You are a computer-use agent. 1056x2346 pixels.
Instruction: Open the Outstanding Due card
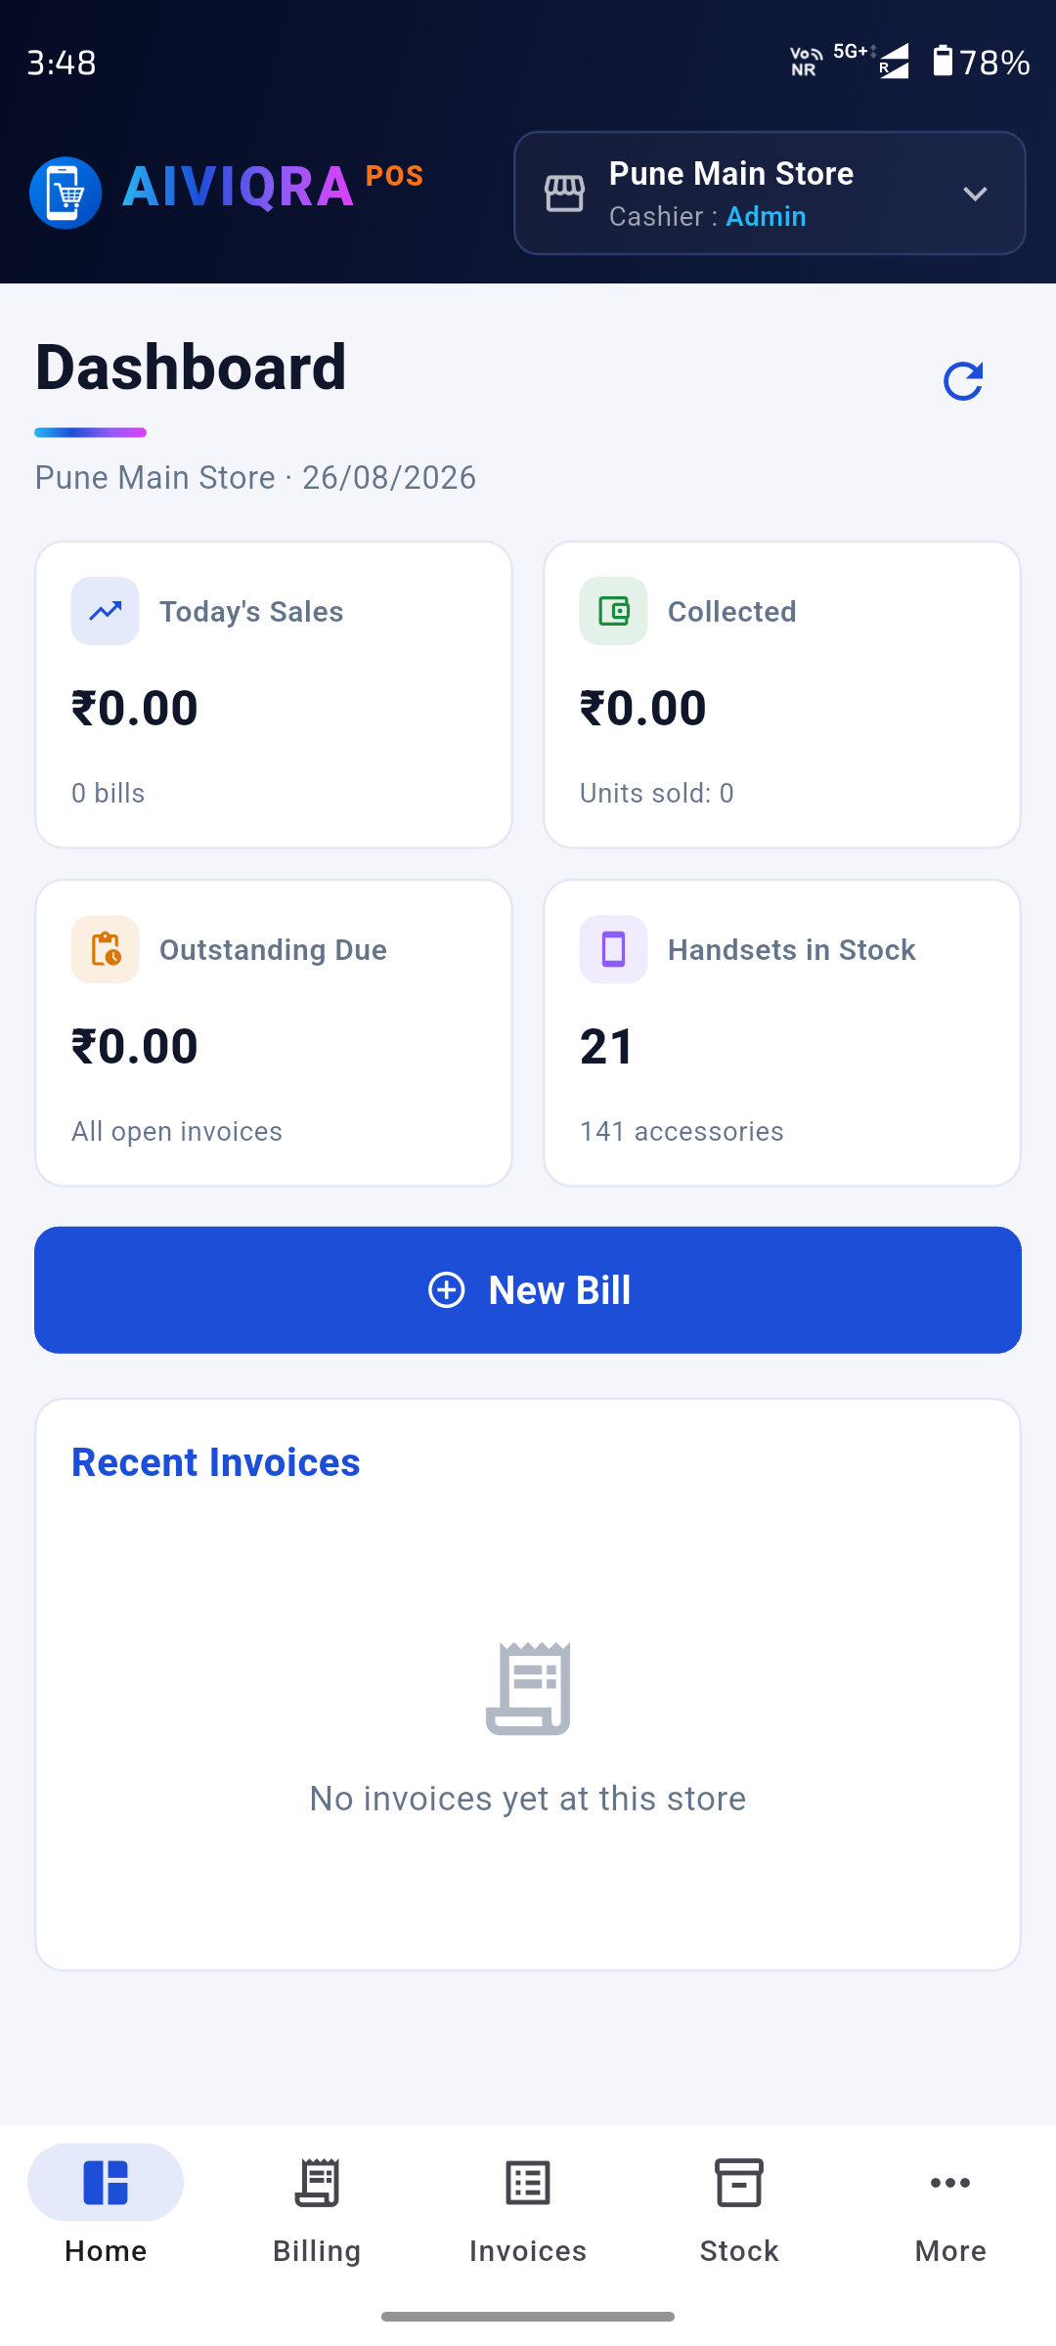point(274,1033)
